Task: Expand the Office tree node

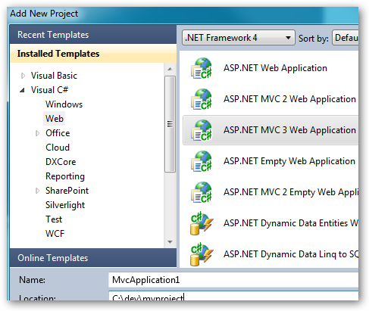Action: pyautogui.click(x=37, y=133)
